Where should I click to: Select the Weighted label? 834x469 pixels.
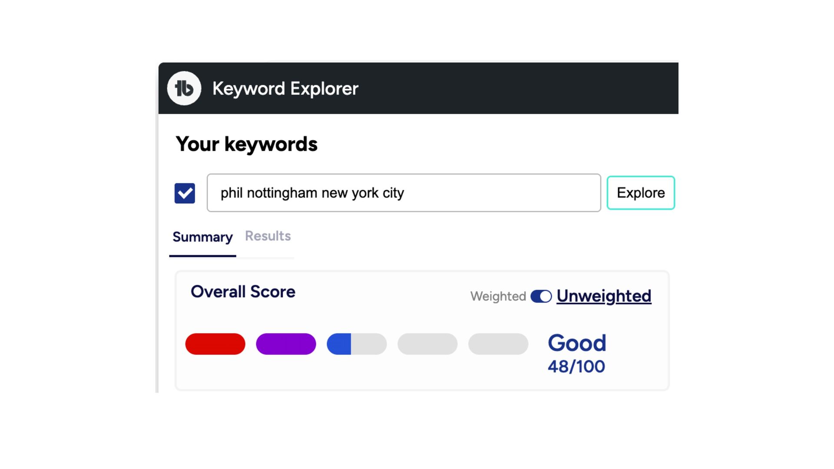(498, 296)
